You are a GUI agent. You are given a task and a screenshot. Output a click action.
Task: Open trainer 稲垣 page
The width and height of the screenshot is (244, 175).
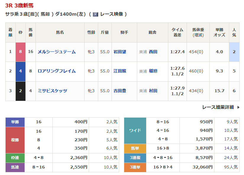[153, 71]
